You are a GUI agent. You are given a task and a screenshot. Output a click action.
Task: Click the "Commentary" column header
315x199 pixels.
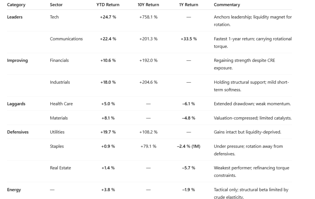coord(227,5)
